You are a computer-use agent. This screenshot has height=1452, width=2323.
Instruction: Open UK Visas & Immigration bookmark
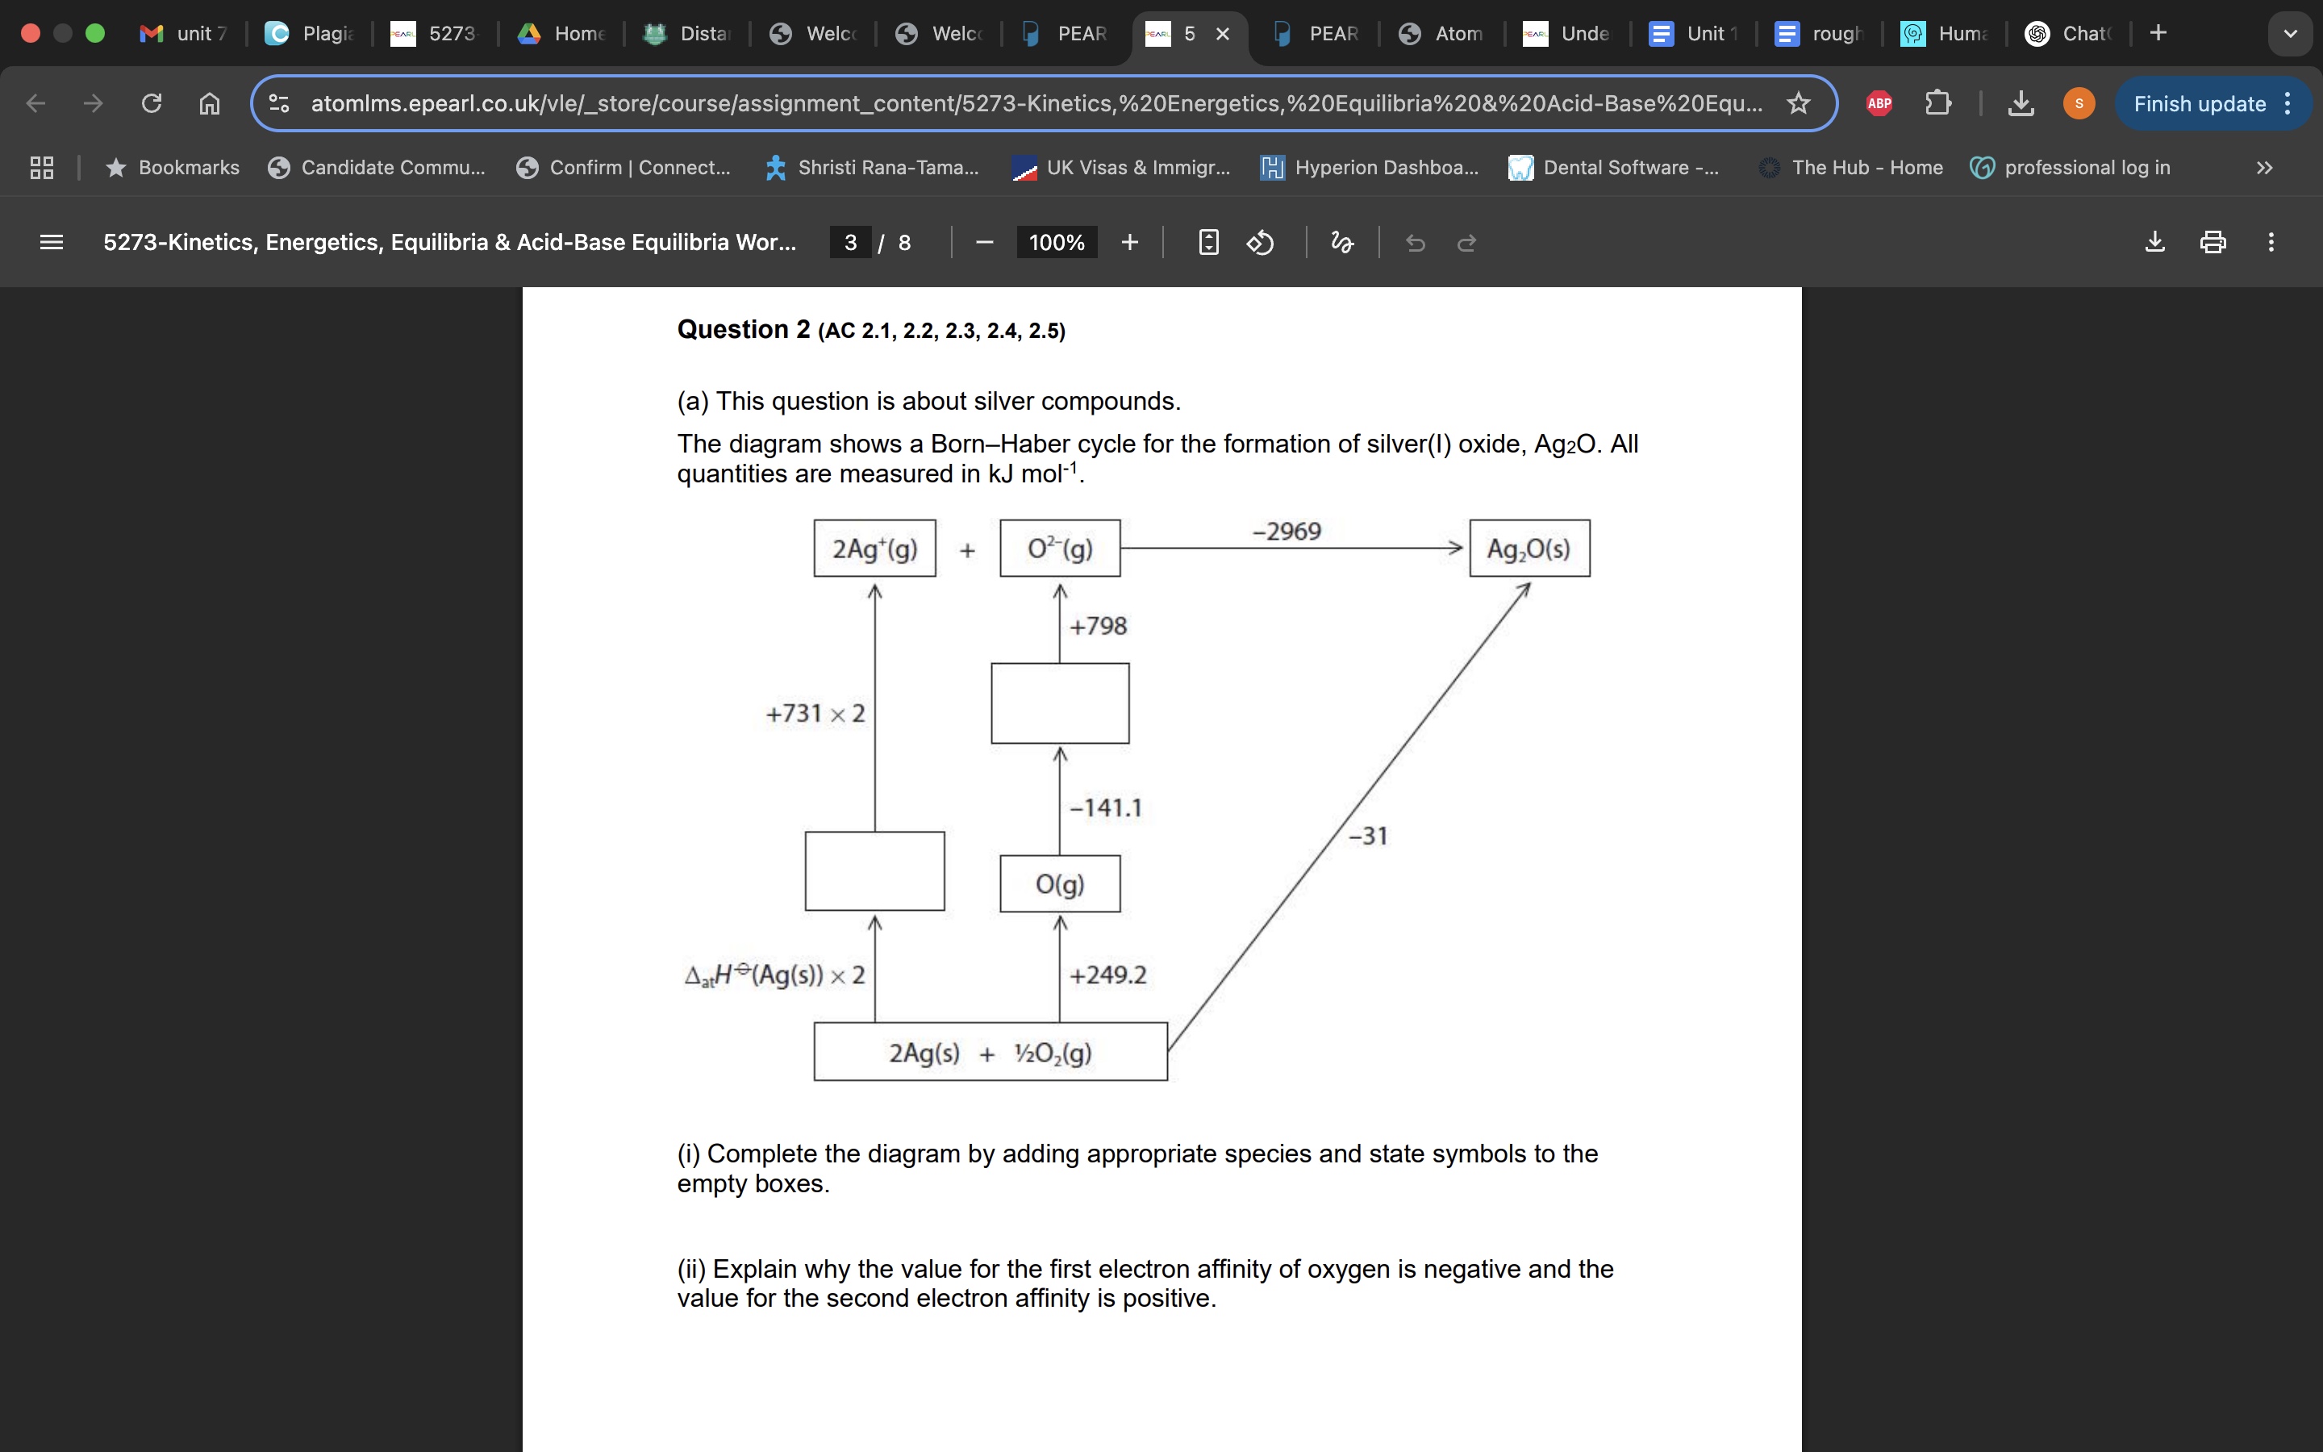click(x=1121, y=167)
